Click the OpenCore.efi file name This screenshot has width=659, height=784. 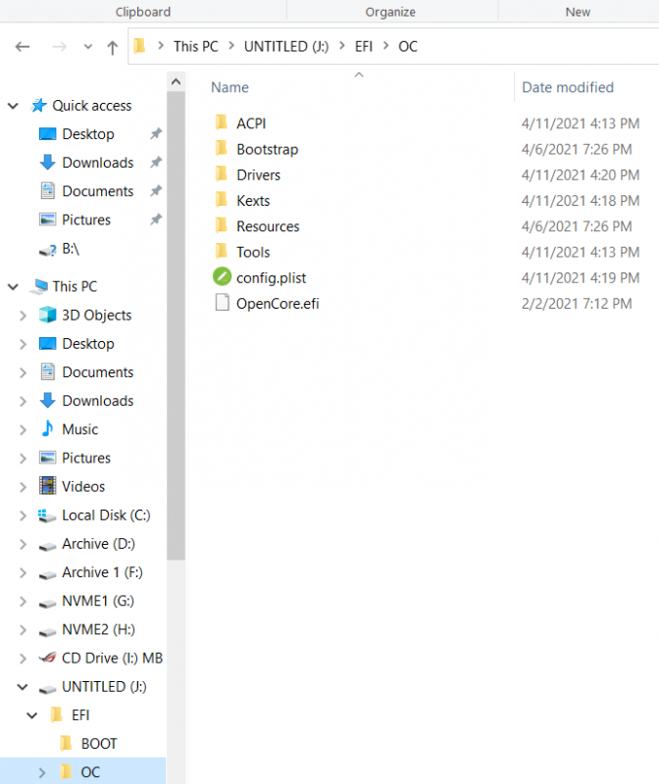tap(278, 304)
